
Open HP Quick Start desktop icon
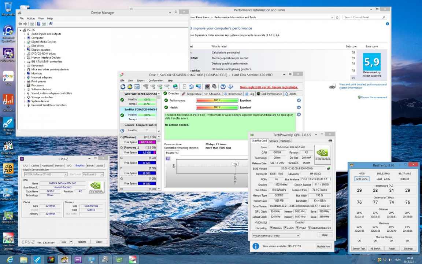click(x=8, y=126)
